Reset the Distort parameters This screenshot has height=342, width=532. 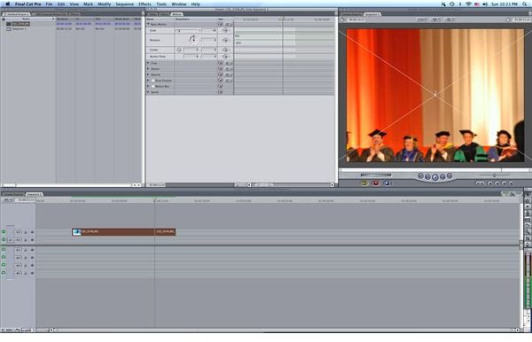point(221,69)
